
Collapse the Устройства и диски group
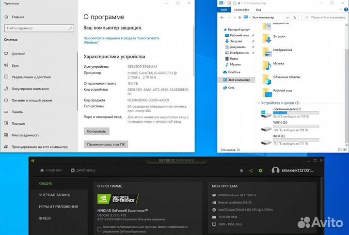pyautogui.click(x=257, y=103)
